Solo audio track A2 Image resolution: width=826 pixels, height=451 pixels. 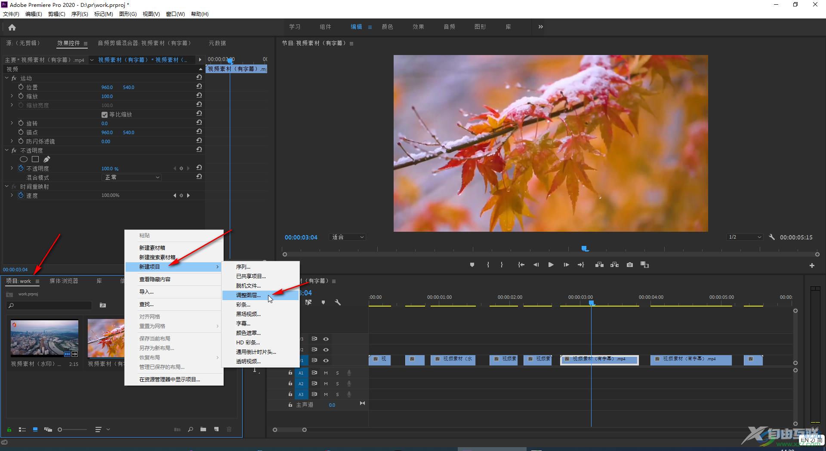pos(337,384)
